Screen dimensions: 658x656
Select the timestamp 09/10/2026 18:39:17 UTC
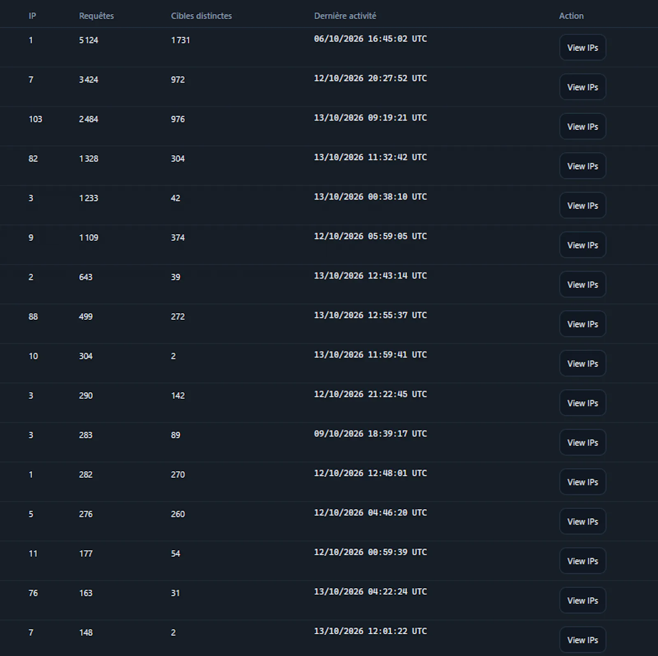point(370,434)
